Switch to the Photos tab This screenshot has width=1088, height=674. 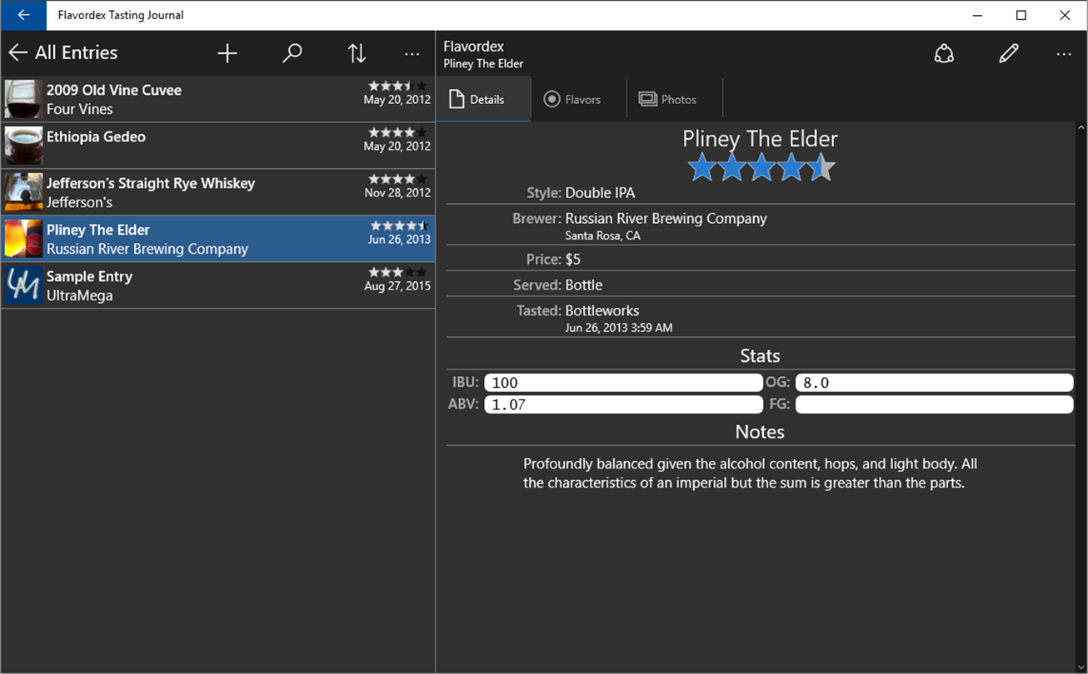click(674, 99)
